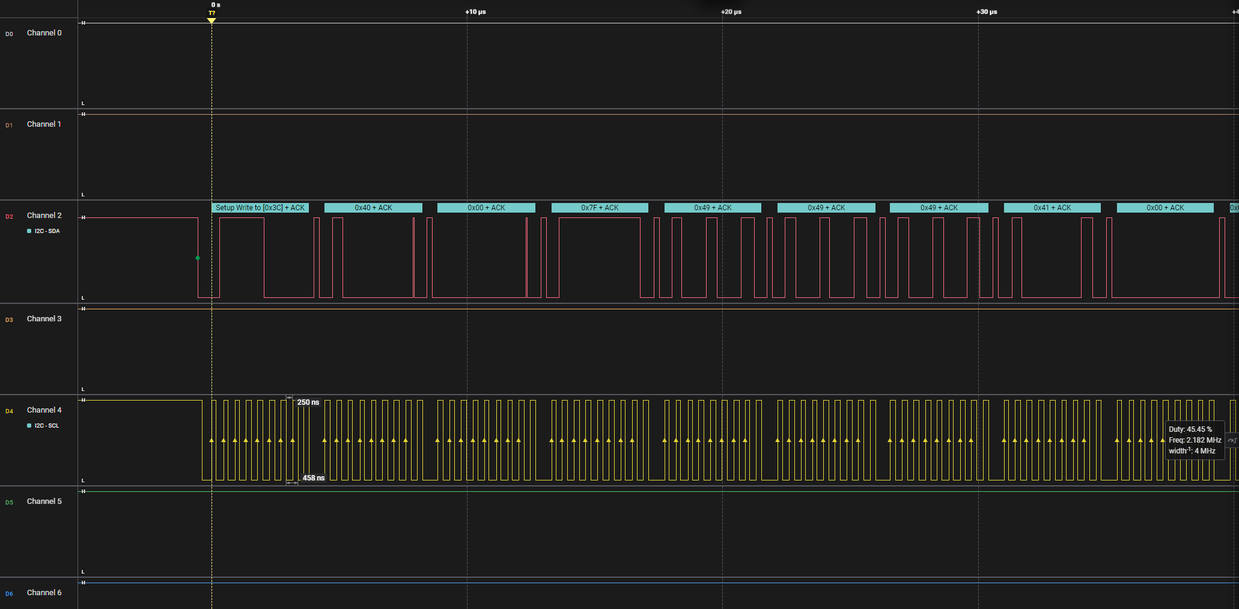Click the teal I2C - SDA analyzer square
Screen dimensions: 1239x609
point(29,231)
